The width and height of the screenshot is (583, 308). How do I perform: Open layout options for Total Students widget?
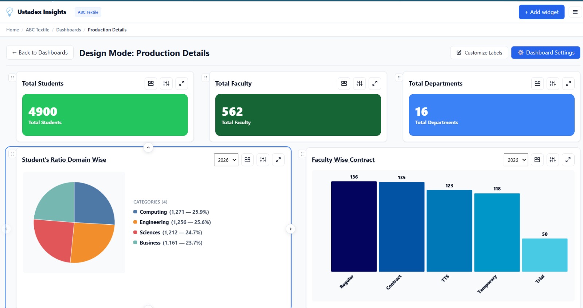[151, 83]
